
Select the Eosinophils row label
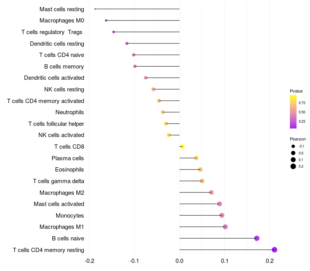[69, 170]
